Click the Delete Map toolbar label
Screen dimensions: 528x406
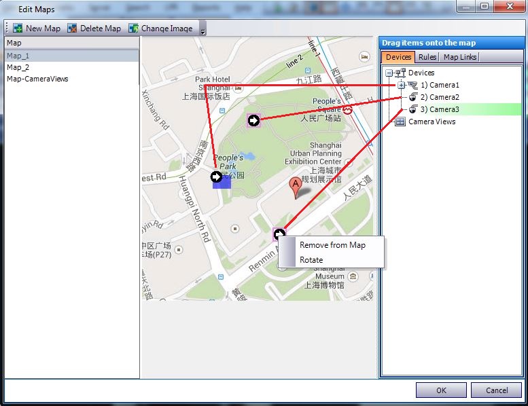[x=101, y=29]
